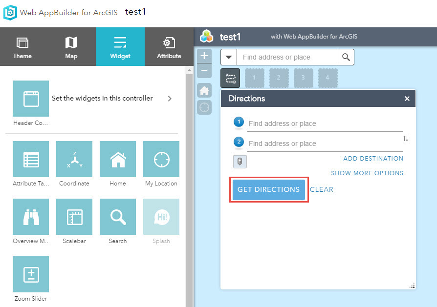Expand SHOW MORE OPTIONS
Image resolution: width=437 pixels, height=307 pixels.
click(367, 173)
